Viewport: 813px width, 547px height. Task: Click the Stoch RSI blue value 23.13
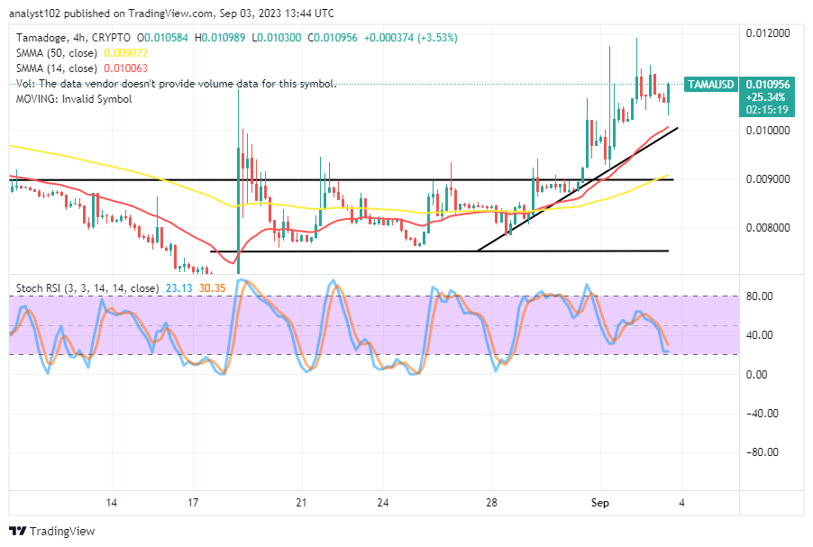tap(178, 288)
